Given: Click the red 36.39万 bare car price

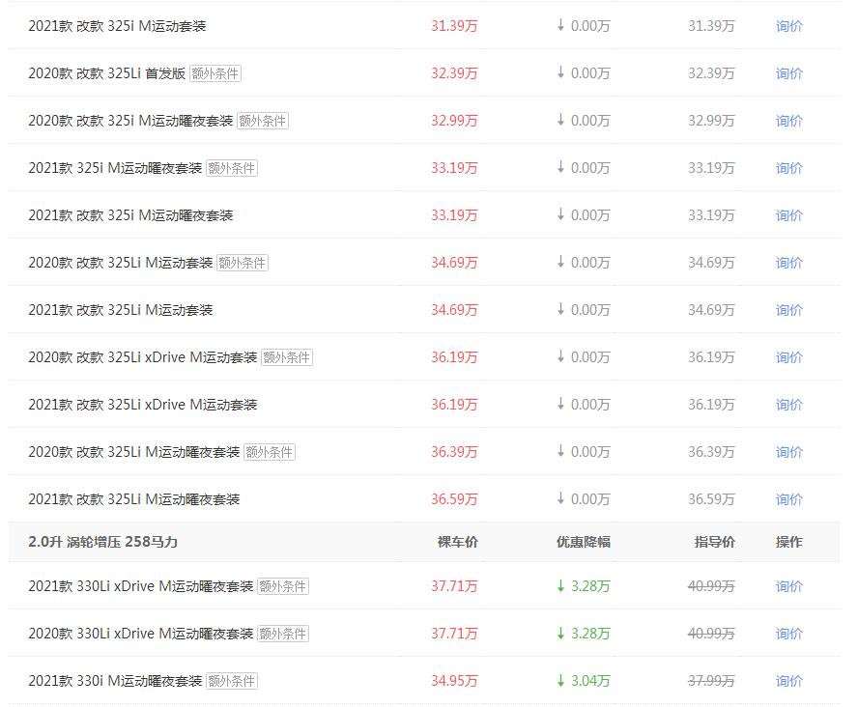Looking at the screenshot, I should [454, 452].
